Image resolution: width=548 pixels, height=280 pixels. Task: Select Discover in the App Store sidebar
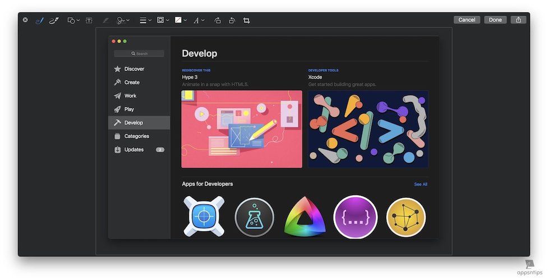134,69
